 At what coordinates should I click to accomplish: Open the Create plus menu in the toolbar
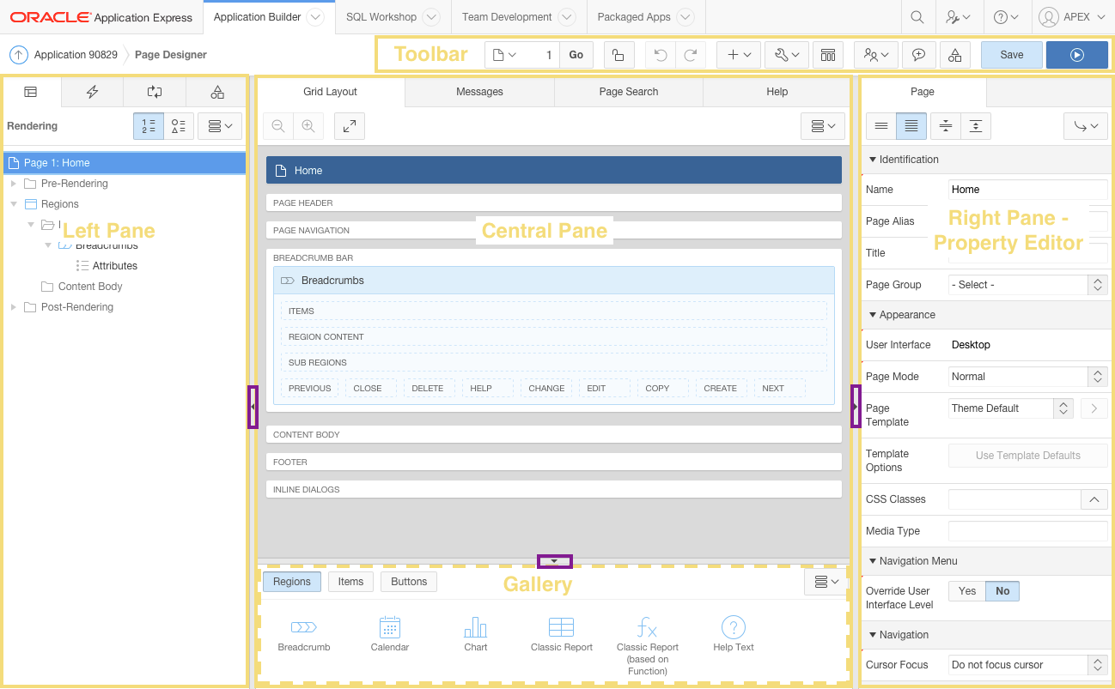pos(739,55)
